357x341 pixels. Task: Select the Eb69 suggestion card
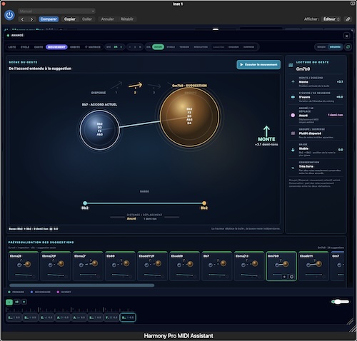point(120,266)
